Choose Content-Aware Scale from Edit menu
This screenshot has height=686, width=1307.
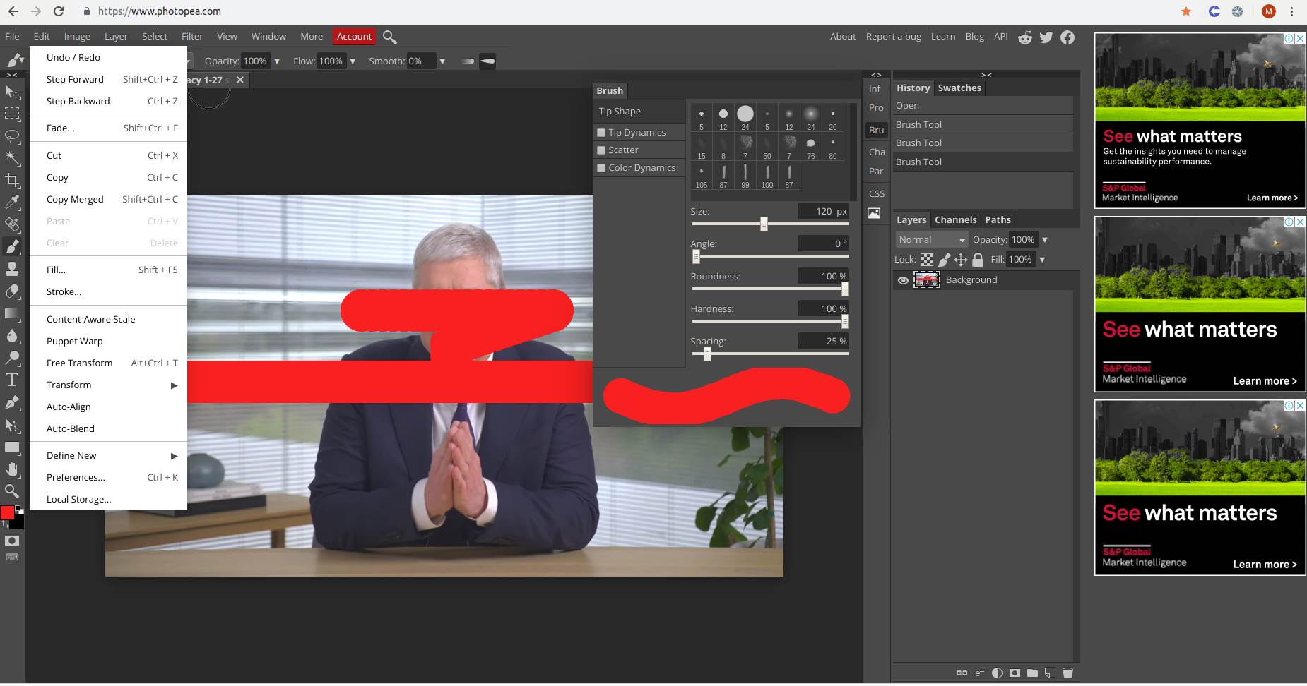[90, 319]
